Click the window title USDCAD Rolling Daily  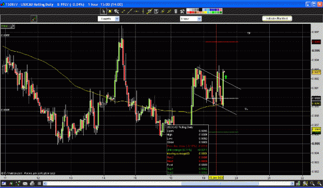tap(37, 4)
